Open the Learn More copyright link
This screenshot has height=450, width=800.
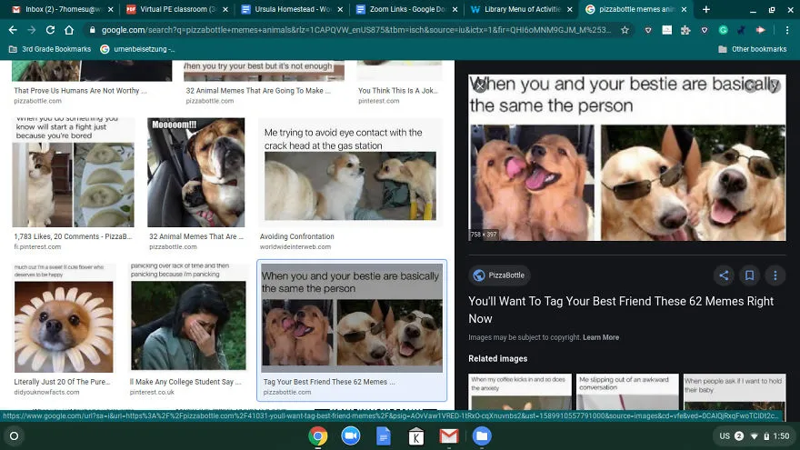pos(601,337)
